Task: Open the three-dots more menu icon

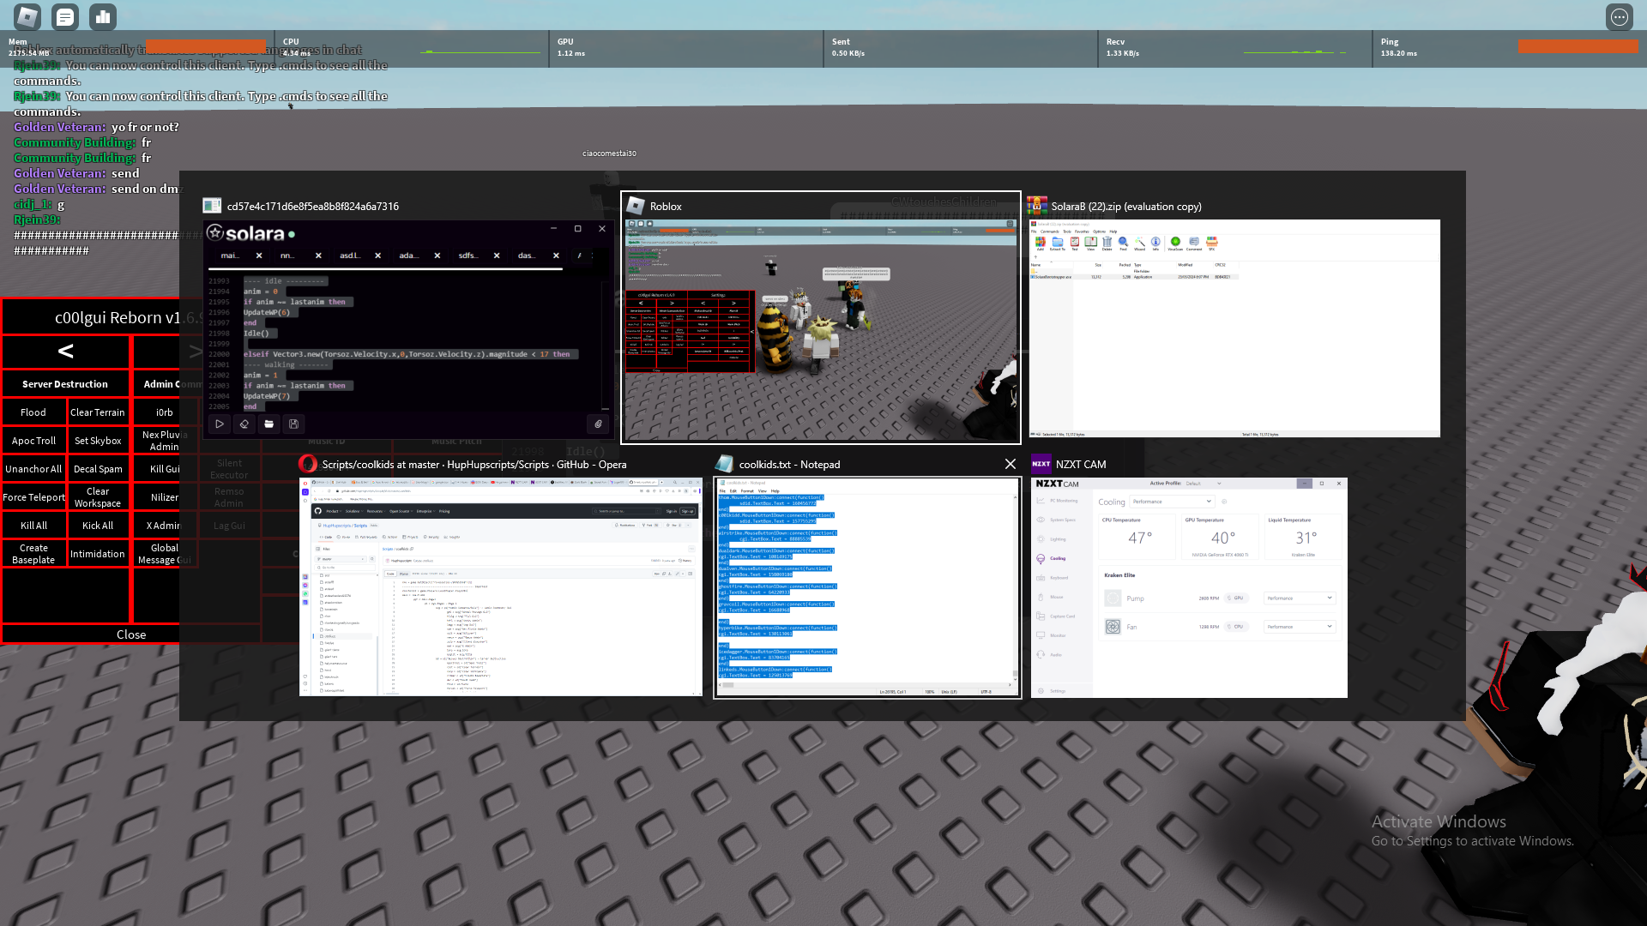Action: (x=1619, y=17)
